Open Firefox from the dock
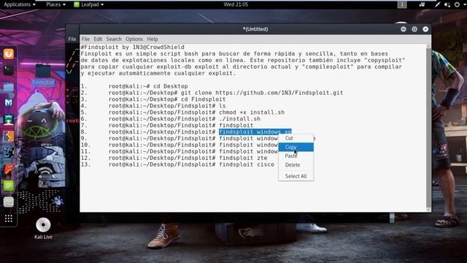 (x=8, y=54)
